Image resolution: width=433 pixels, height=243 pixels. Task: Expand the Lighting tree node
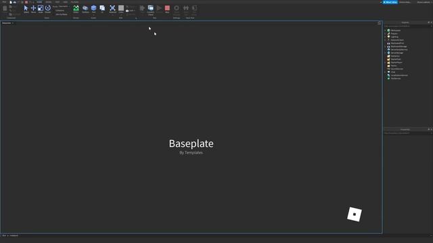pyautogui.click(x=385, y=36)
